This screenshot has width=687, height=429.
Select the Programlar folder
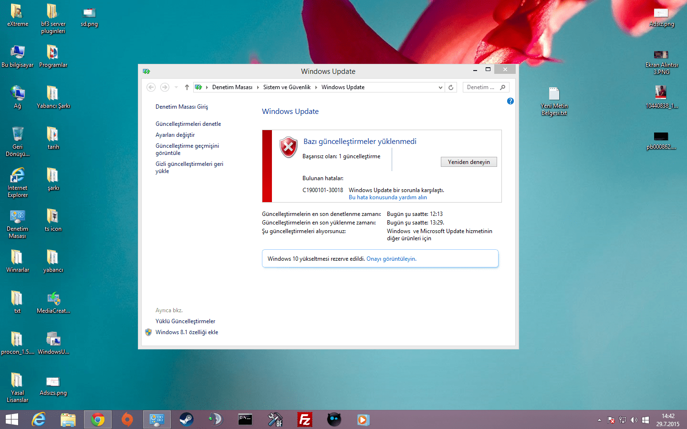53,56
